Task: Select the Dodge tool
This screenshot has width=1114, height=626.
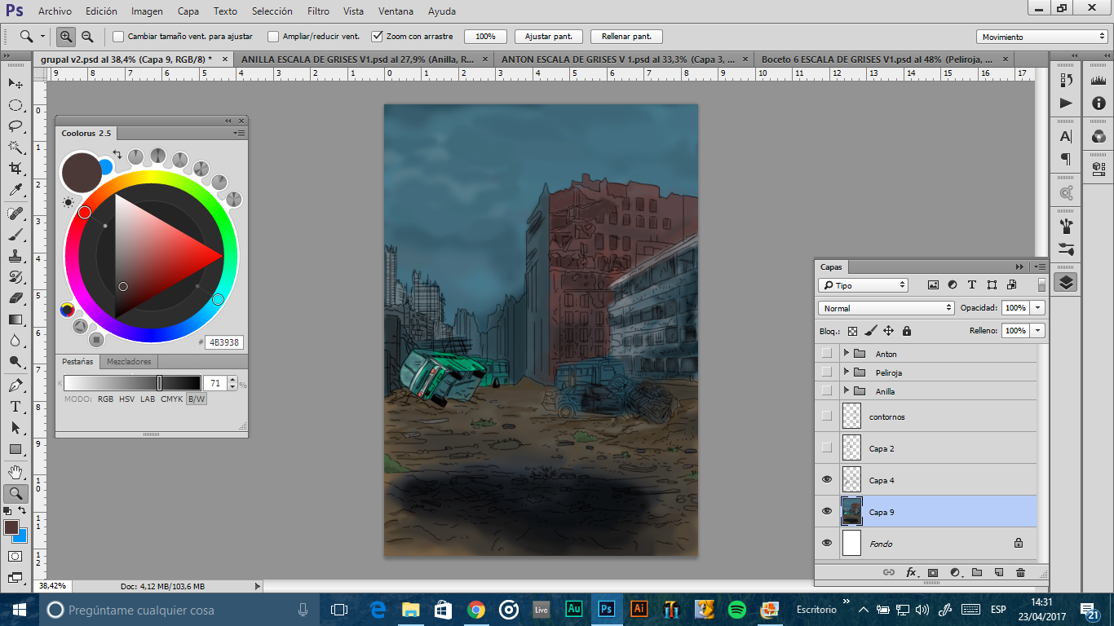Action: [15, 362]
